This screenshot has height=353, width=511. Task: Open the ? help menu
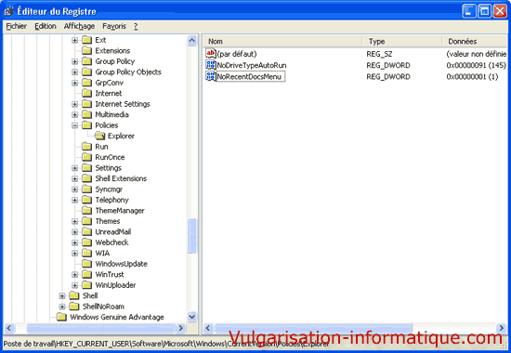pos(136,26)
